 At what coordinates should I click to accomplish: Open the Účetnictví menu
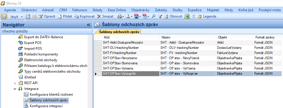pos(29,10)
